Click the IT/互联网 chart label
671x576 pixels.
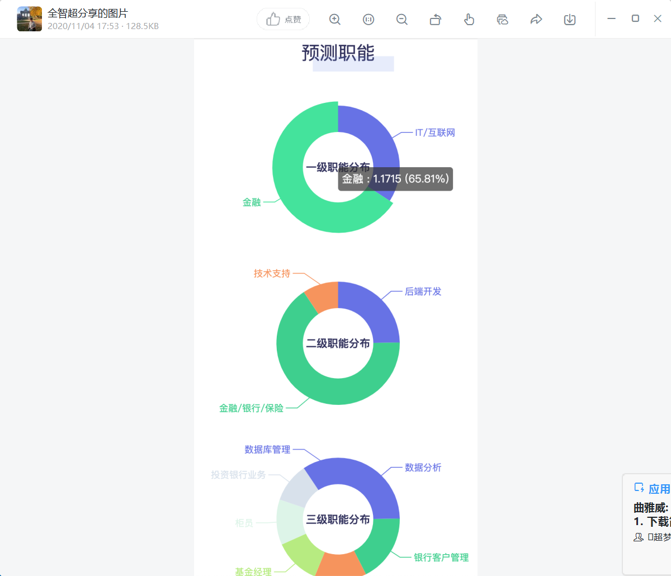(434, 133)
